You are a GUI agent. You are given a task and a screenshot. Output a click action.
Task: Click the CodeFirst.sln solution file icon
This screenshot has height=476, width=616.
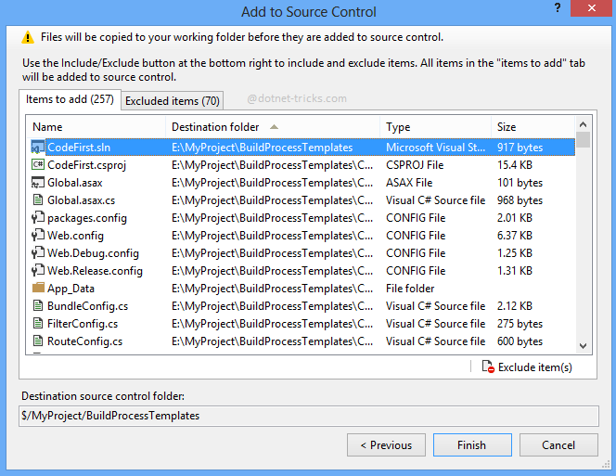point(38,148)
